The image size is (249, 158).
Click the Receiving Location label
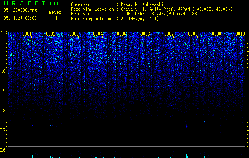92,9
